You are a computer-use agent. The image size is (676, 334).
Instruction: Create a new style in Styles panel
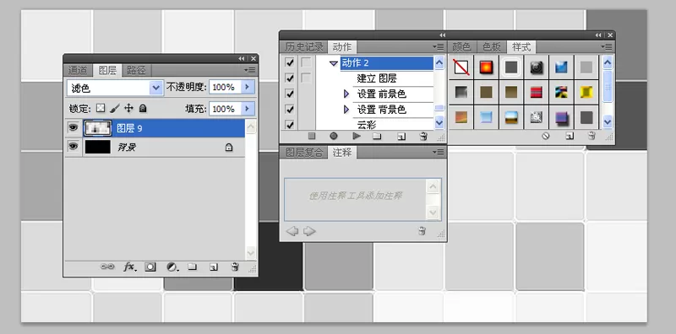pos(570,136)
